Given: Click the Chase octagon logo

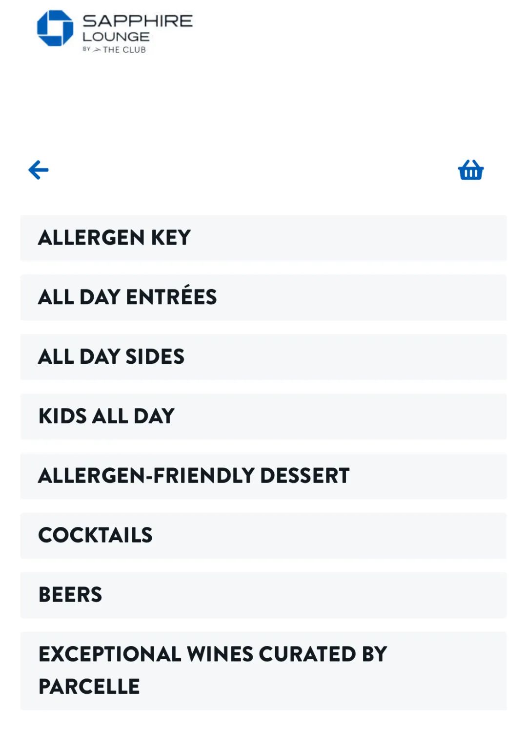Looking at the screenshot, I should (x=55, y=28).
